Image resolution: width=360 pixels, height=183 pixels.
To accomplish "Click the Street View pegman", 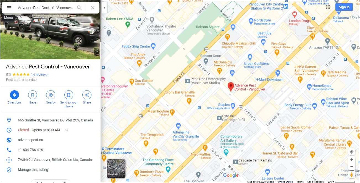I will click(351, 175).
